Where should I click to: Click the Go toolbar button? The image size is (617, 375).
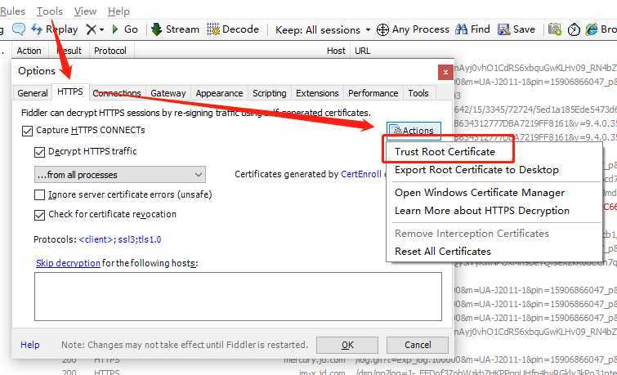pyautogui.click(x=125, y=29)
